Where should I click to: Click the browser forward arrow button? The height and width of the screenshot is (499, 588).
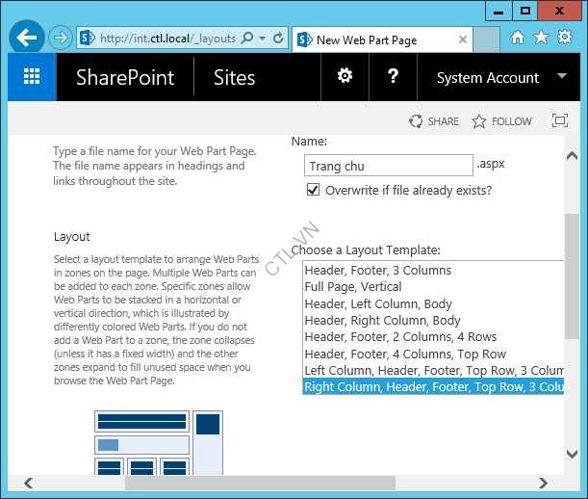(x=60, y=39)
